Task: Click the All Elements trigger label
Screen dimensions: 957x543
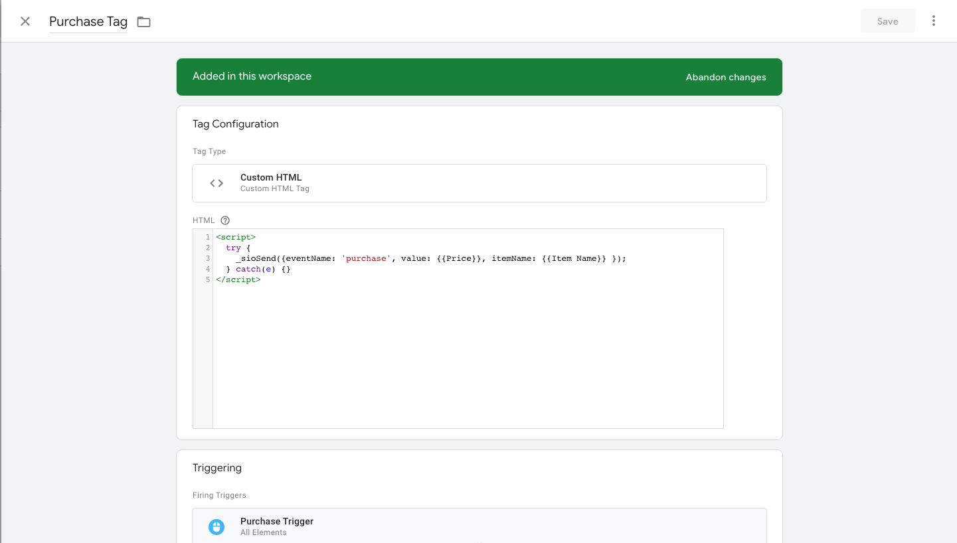Action: (263, 532)
